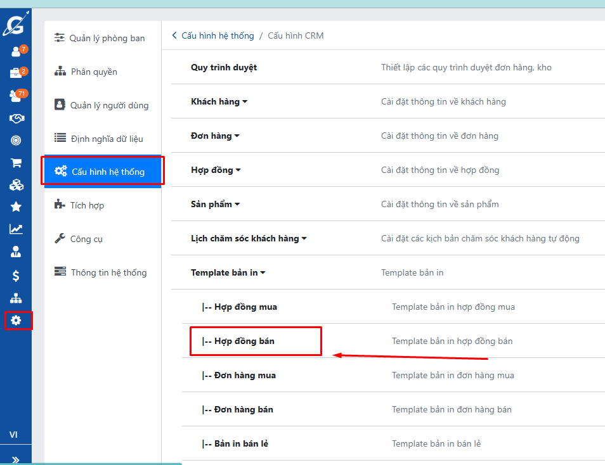The height and width of the screenshot is (465, 605).
Task: Open the line chart reports icon
Action: 16,229
